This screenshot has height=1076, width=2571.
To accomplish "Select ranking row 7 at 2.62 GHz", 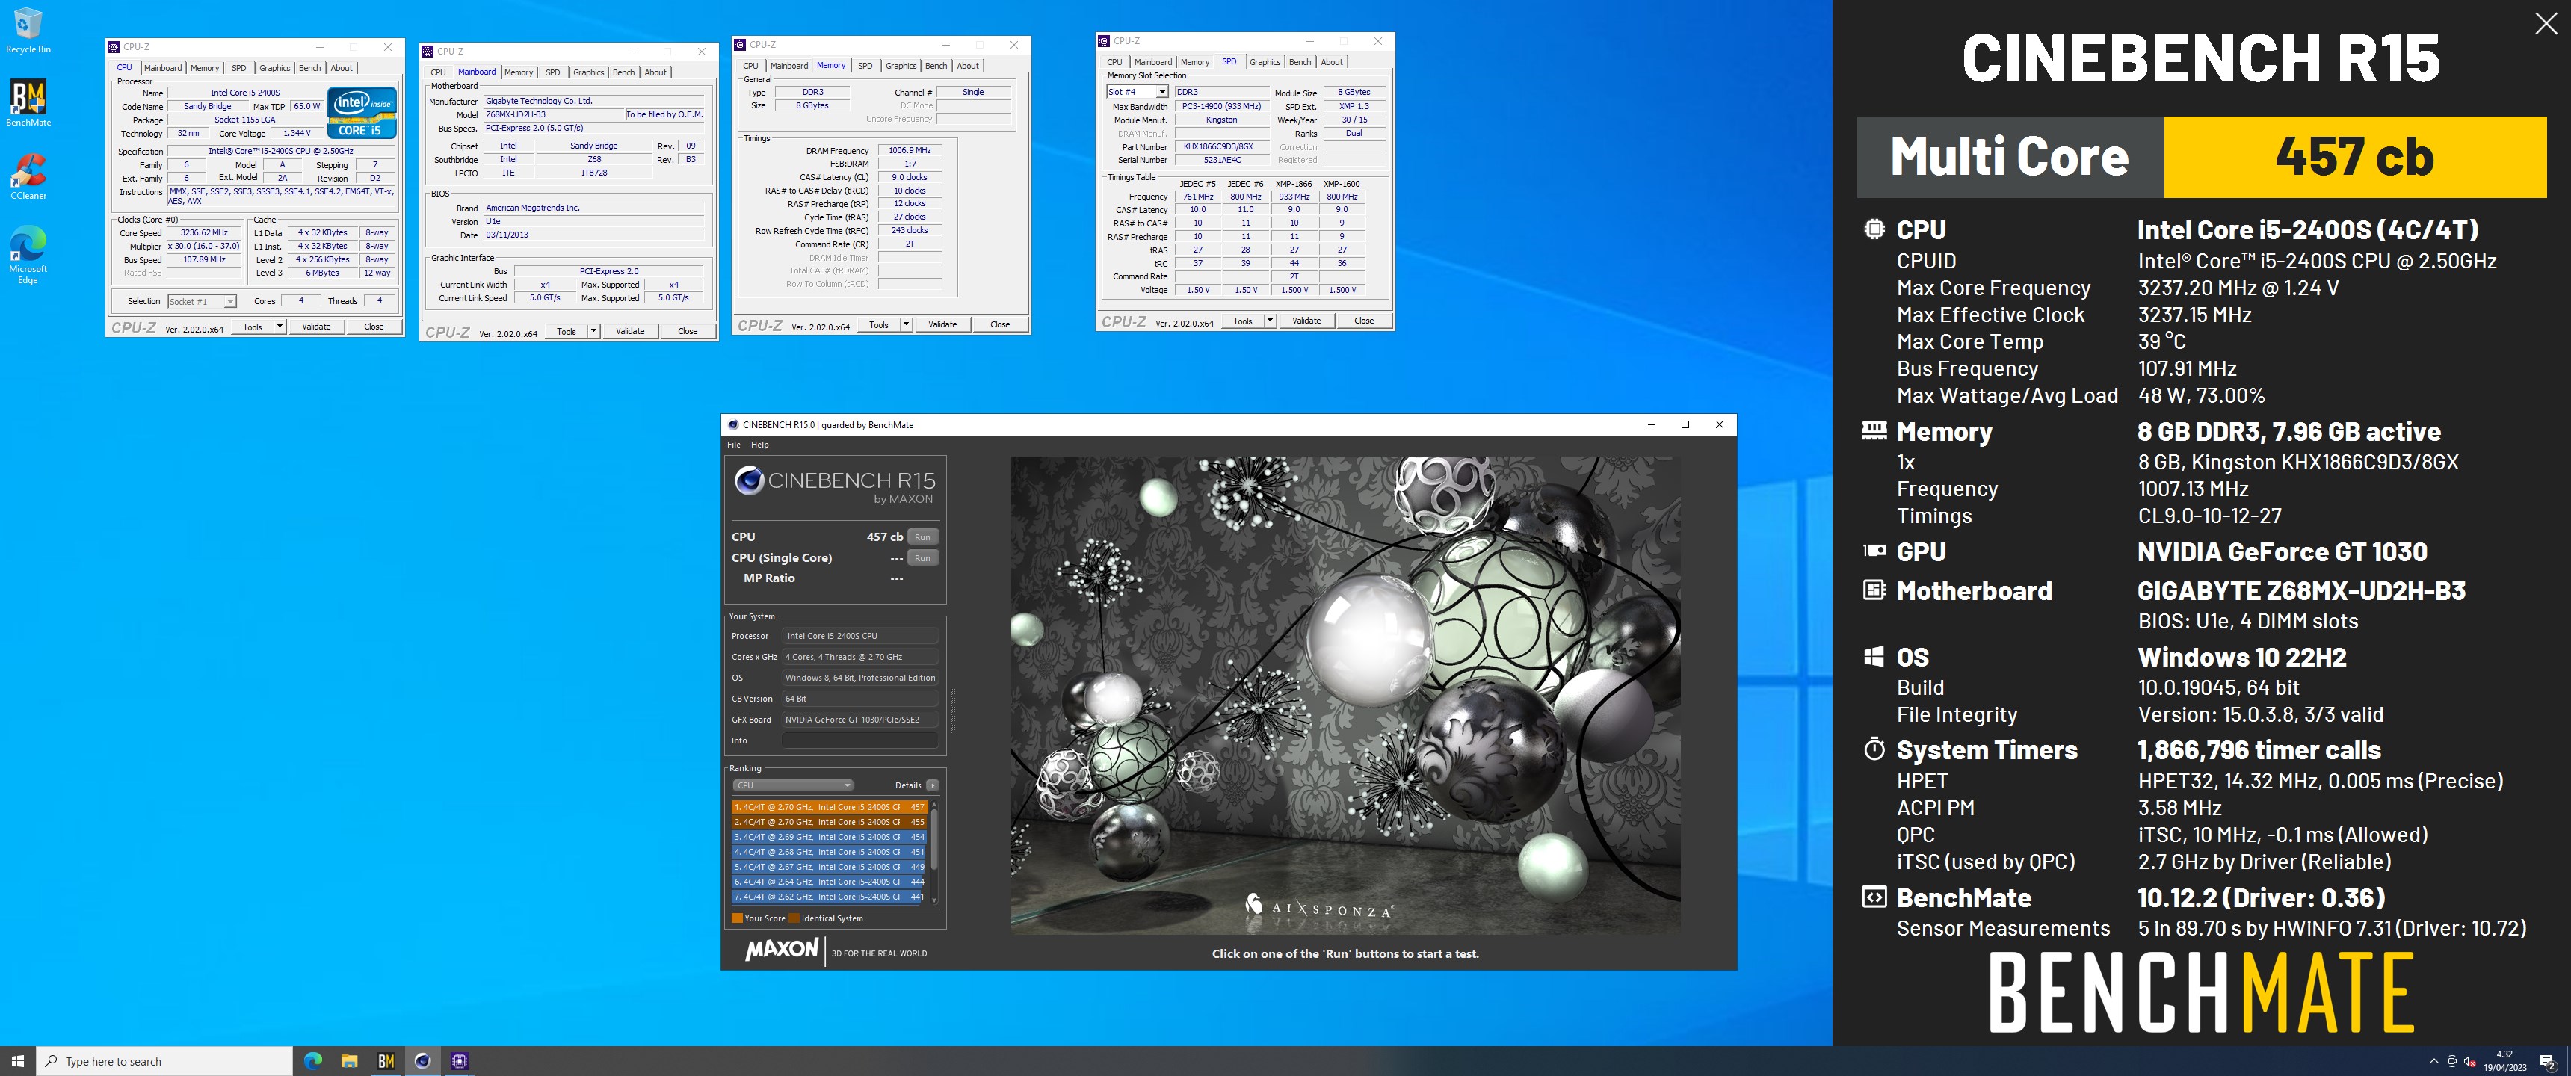I will (830, 897).
